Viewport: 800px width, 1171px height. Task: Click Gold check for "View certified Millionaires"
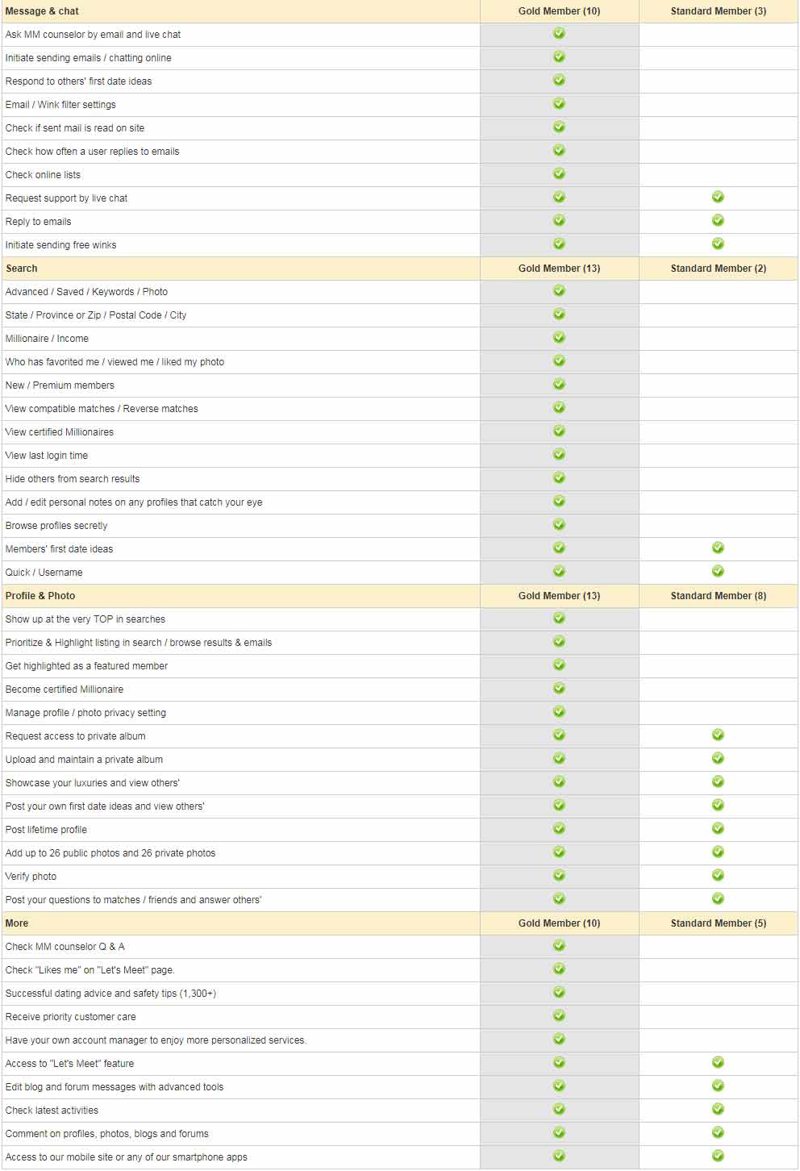[559, 431]
